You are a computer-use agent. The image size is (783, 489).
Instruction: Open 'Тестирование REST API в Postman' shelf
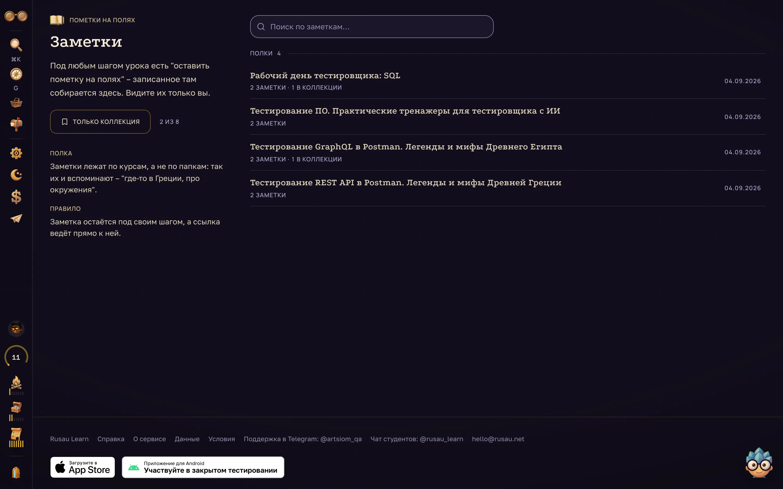pos(508,189)
